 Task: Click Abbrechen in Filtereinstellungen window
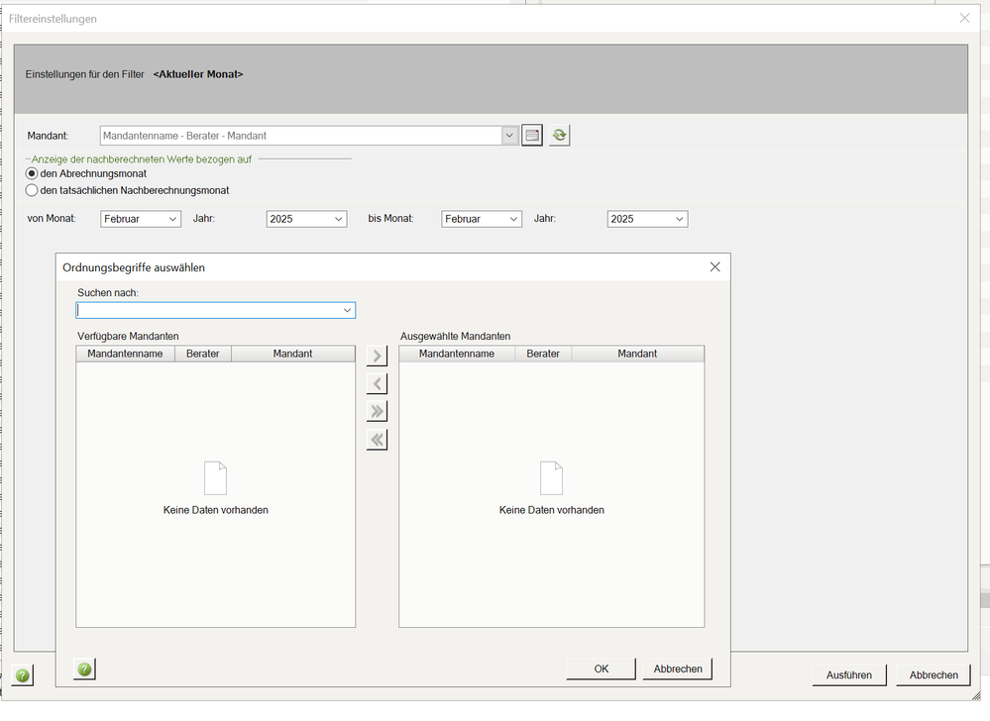934,675
